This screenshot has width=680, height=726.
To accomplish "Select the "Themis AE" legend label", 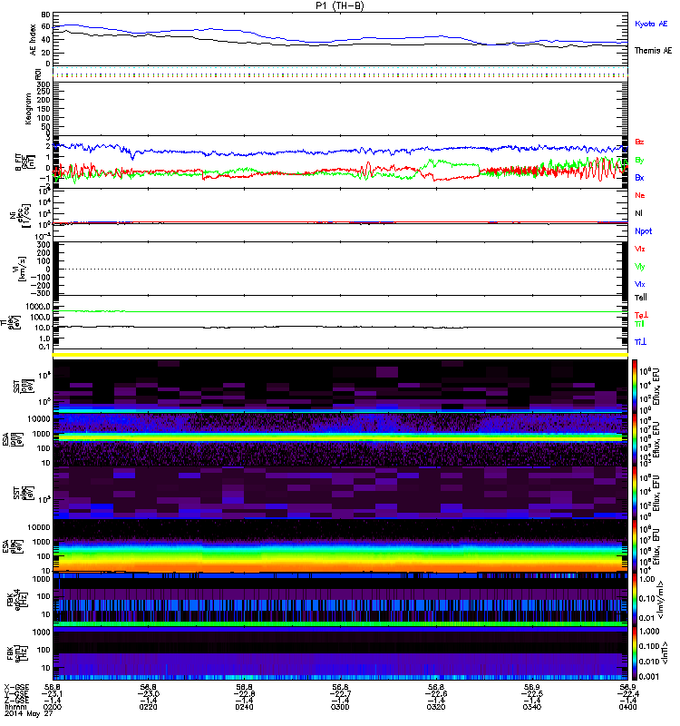I will 653,51.
